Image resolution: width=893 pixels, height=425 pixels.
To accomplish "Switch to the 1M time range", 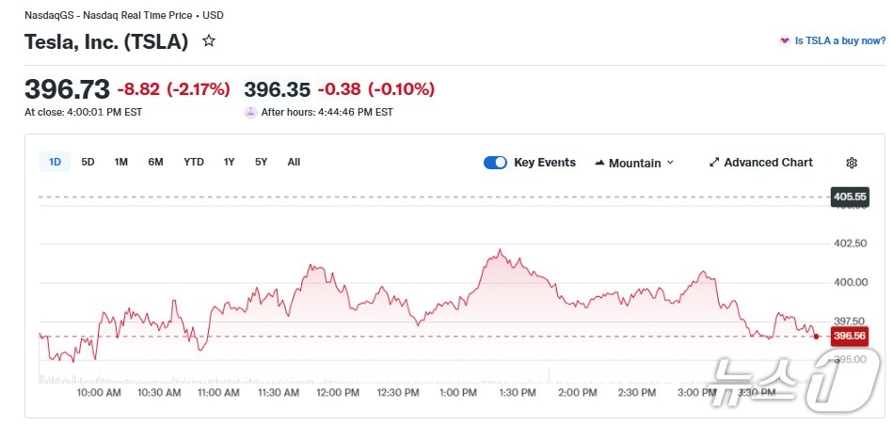I will 121,162.
